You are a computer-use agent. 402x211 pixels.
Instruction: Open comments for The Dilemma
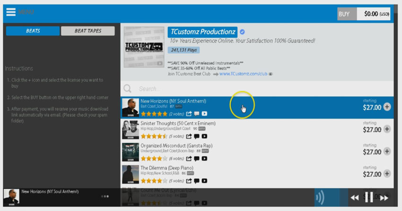(197, 181)
